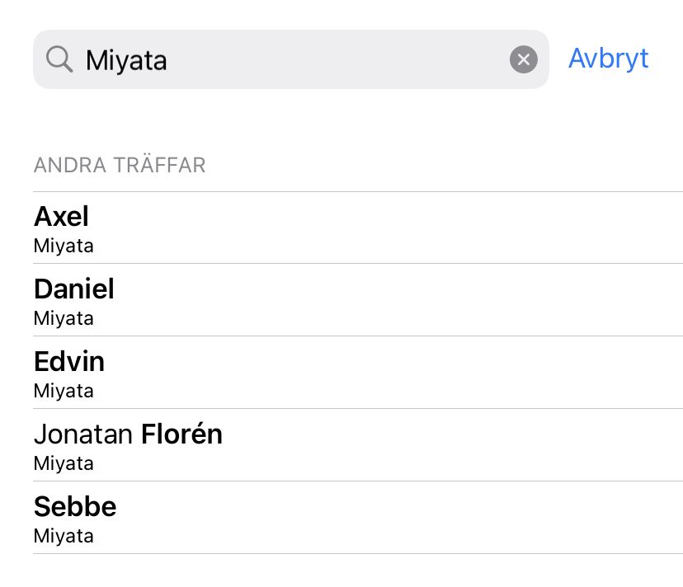
Task: Click the Miyata label under Jonatan Florén
Action: click(64, 463)
